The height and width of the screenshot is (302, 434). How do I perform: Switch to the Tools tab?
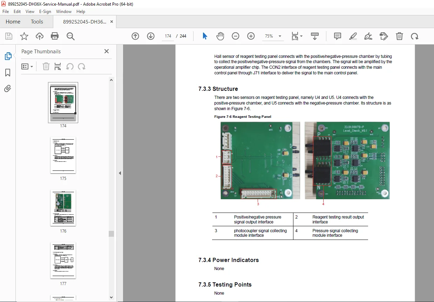pos(37,22)
